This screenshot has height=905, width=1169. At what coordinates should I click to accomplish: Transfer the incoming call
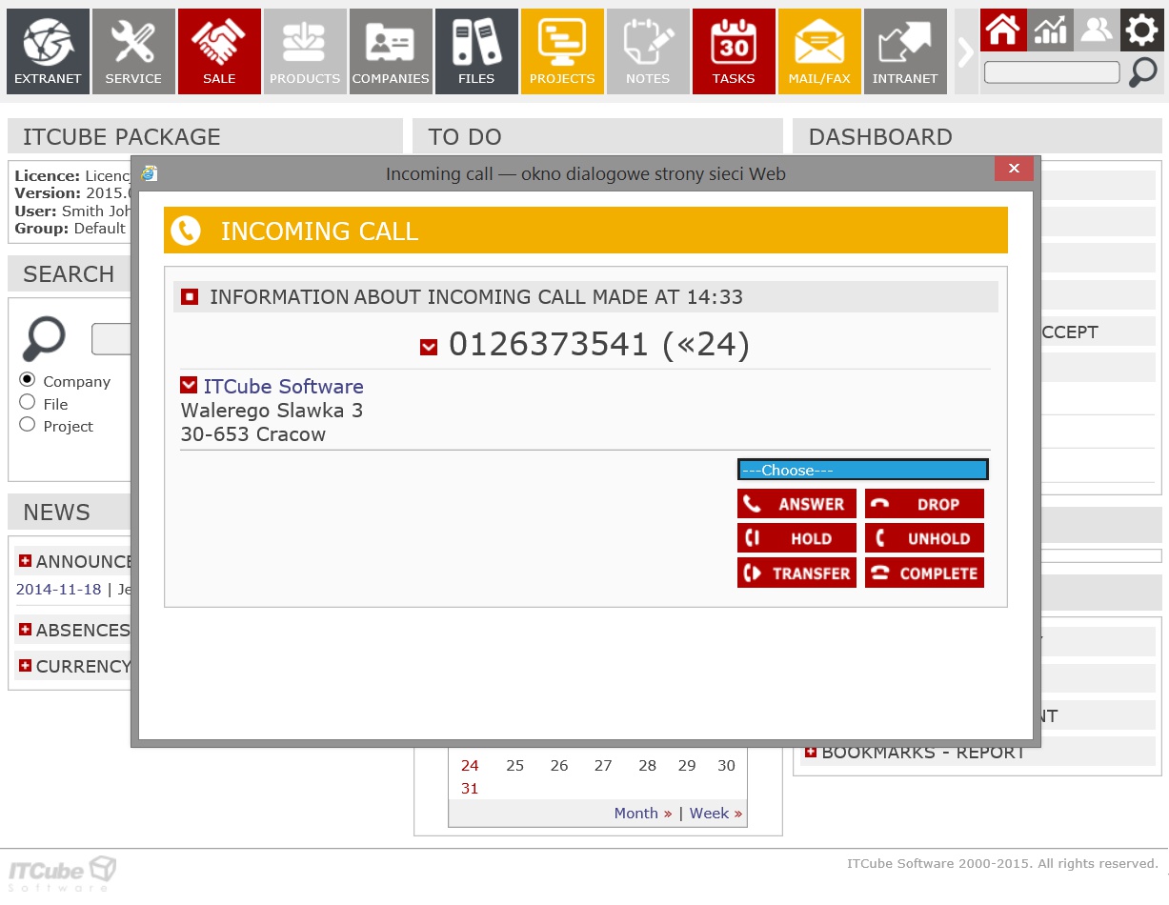click(x=796, y=573)
